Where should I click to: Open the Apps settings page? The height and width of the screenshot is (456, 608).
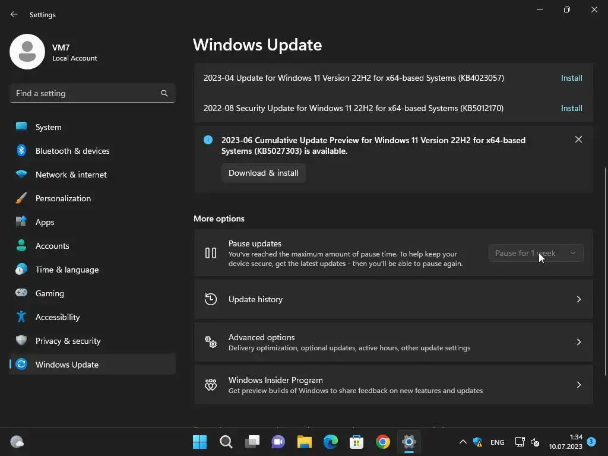click(92, 222)
